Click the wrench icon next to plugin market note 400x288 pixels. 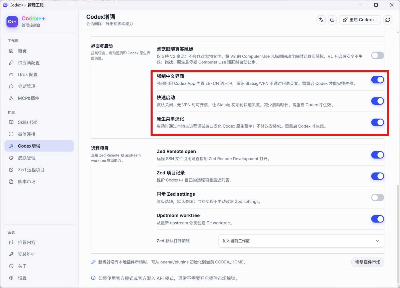click(93, 262)
